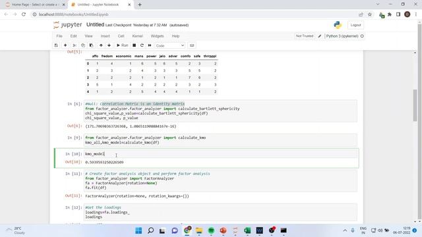The height and width of the screenshot is (237, 422).
Task: Save notebook with the floppy disk icon
Action: [56, 45]
